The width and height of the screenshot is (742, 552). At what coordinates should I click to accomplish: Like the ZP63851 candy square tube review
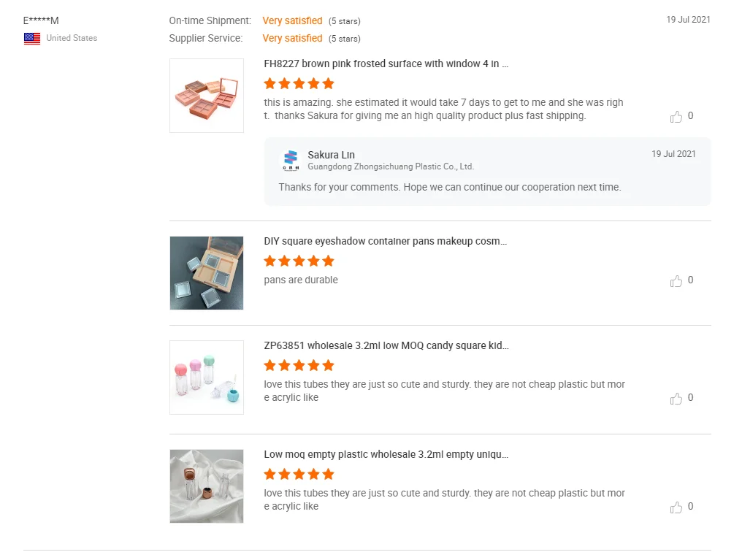[676, 399]
